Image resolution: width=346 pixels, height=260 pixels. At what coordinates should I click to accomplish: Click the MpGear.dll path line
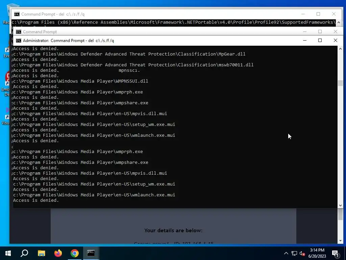[x=129, y=54]
